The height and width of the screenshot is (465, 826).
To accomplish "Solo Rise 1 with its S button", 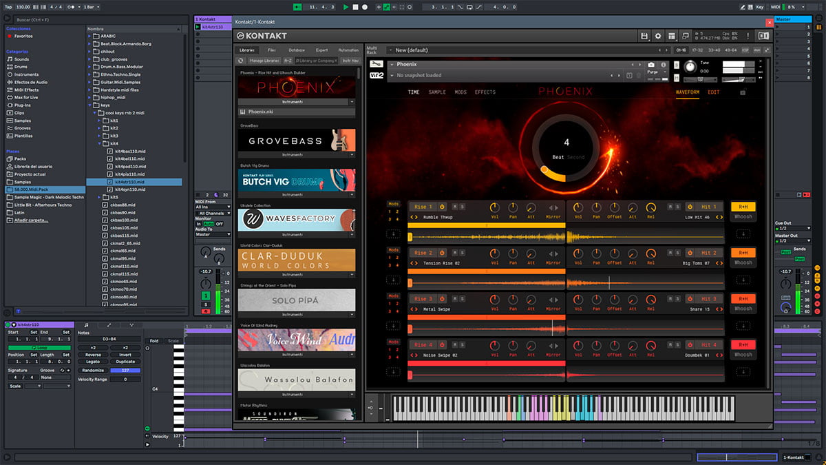I will [x=462, y=207].
